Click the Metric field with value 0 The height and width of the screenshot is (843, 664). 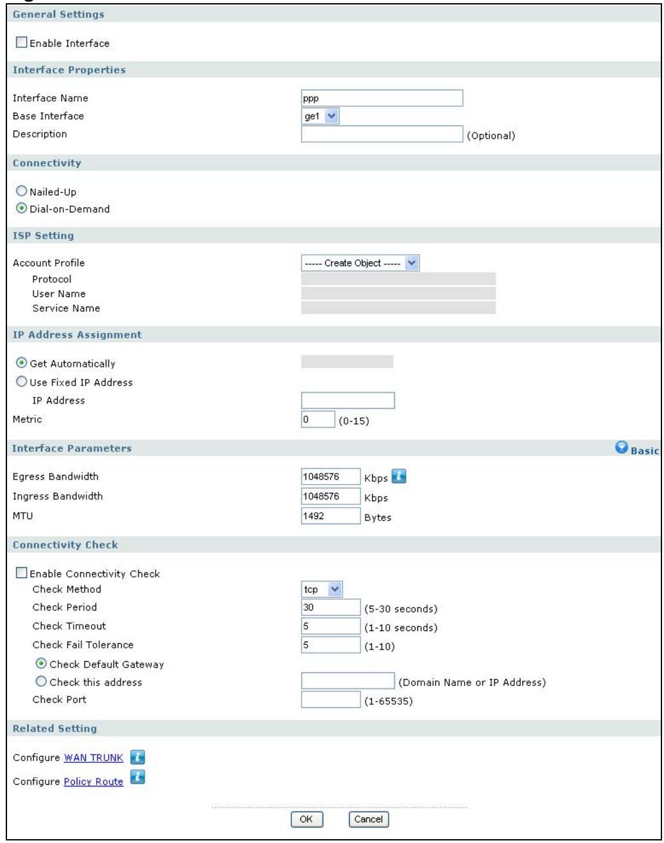point(318,419)
